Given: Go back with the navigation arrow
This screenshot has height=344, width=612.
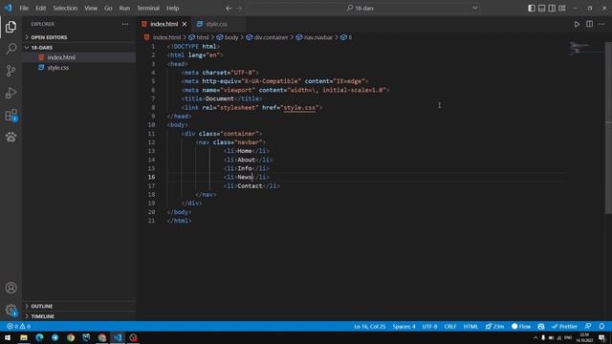Looking at the screenshot, I should [229, 9].
